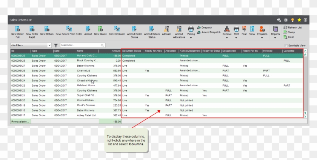The width and height of the screenshot is (317, 160).
Task: Jump to bottom of list arrow
Action: coord(305,116)
